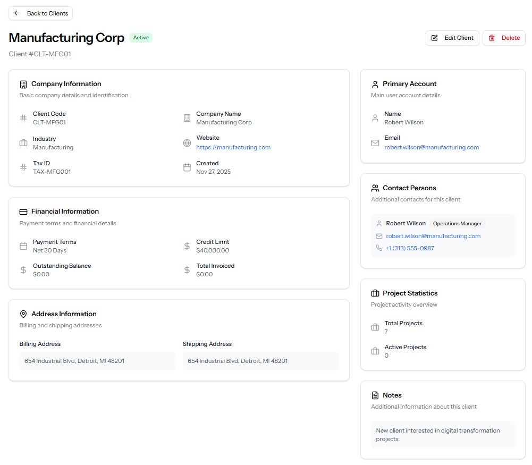Click the Back to Clients button
This screenshot has width=532, height=465.
[40, 13]
